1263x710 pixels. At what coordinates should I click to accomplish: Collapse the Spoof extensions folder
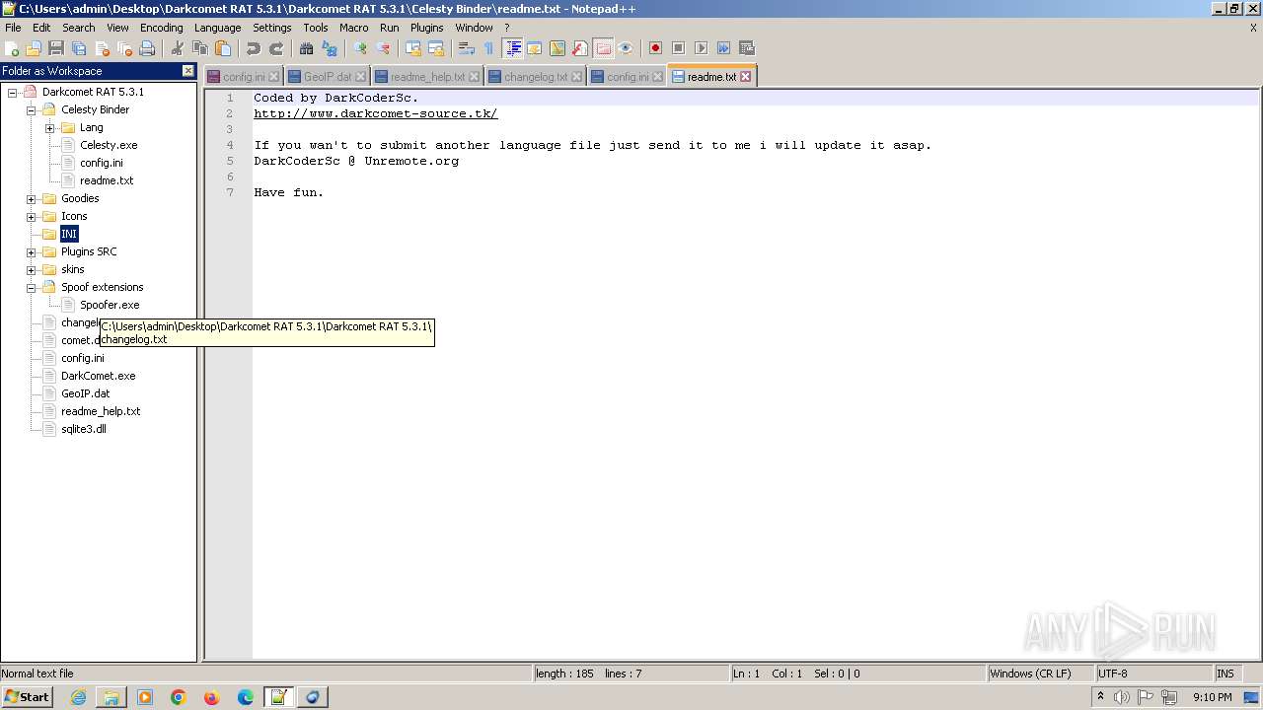tap(32, 287)
